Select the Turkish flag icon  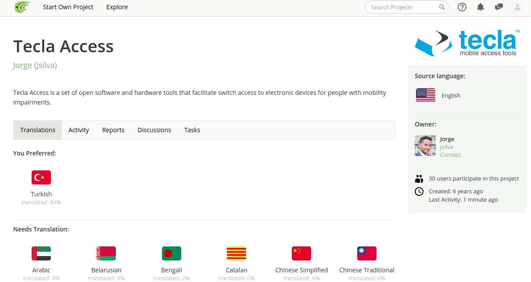click(41, 177)
